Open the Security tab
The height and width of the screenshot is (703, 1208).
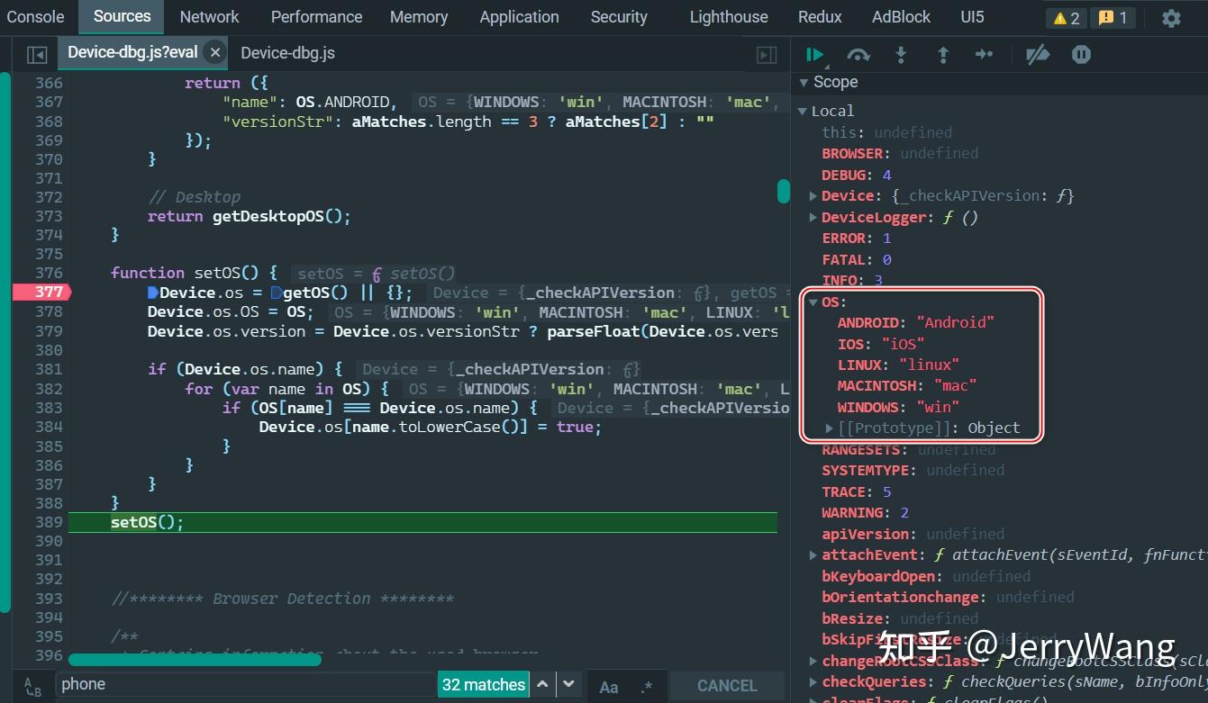point(619,17)
